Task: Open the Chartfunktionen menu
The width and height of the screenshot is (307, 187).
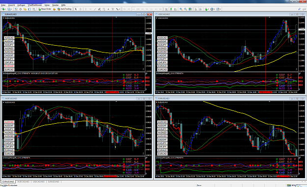Action: 35,5
